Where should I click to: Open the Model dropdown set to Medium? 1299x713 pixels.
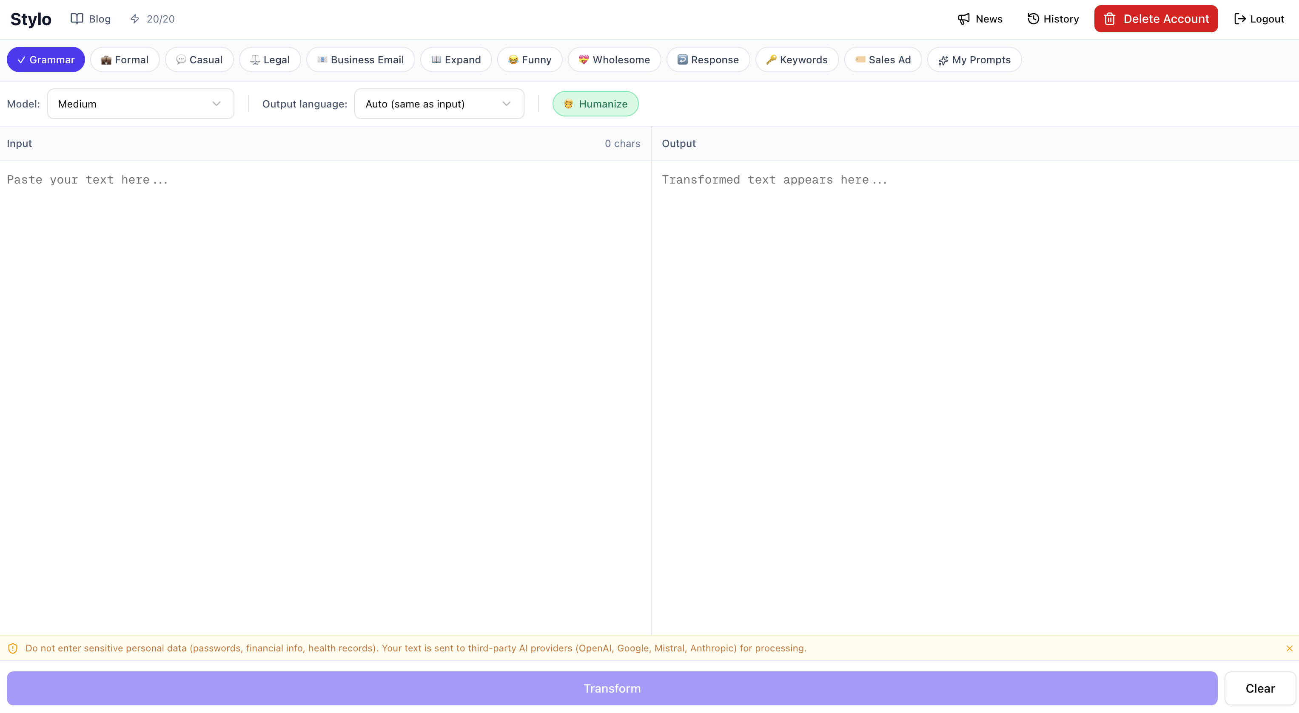click(140, 104)
